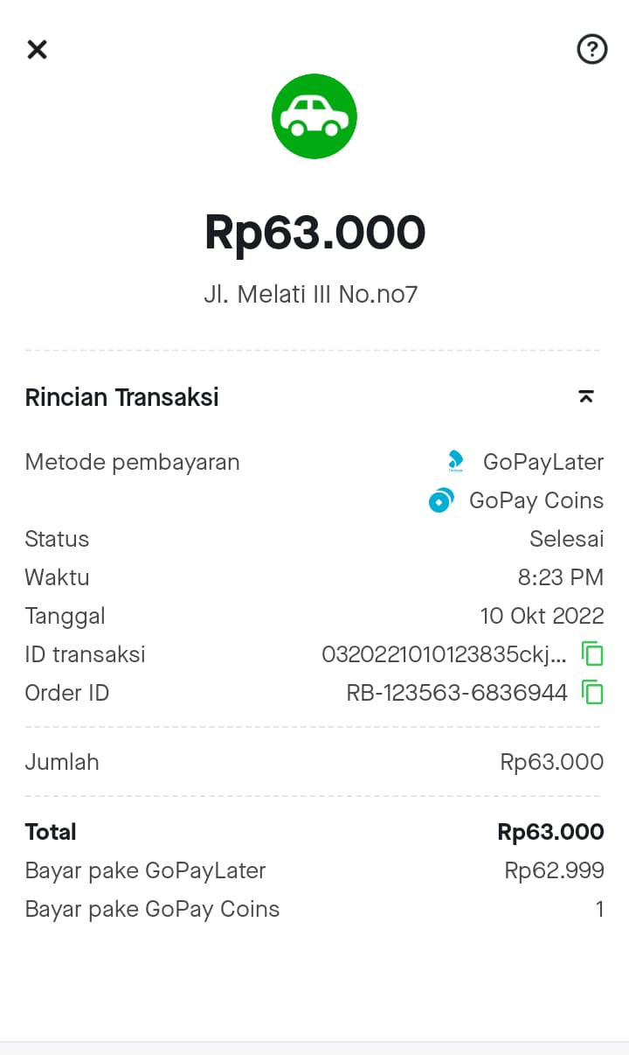The image size is (629, 1055).
Task: Tap the bold Total amount Rp63.000
Action: coord(550,832)
